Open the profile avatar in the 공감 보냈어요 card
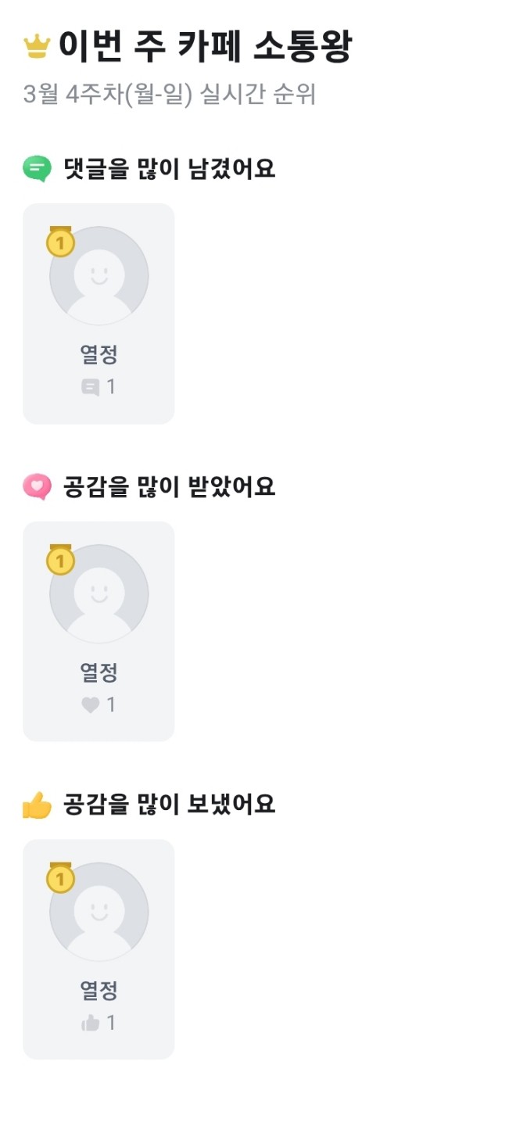 (99, 913)
